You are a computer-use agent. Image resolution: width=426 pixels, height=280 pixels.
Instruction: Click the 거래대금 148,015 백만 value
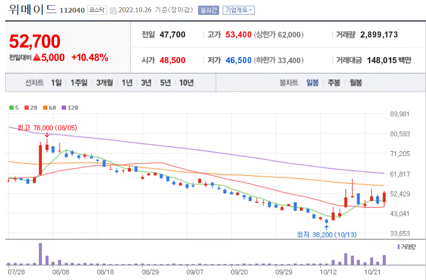(389, 60)
